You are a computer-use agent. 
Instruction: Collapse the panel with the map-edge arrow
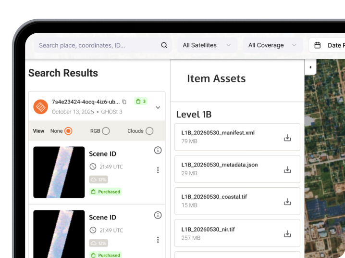pos(310,67)
